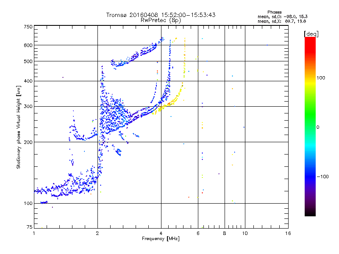
Task: Select the "mean, sd,O: -98.0, 15.3" line
Action: point(282,17)
